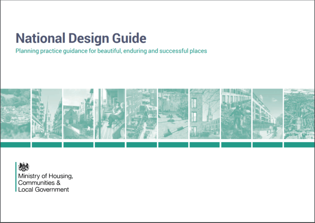Click the teal bar under the courtyard photo
Viewport: 315px width, 223px height.
click(173, 145)
